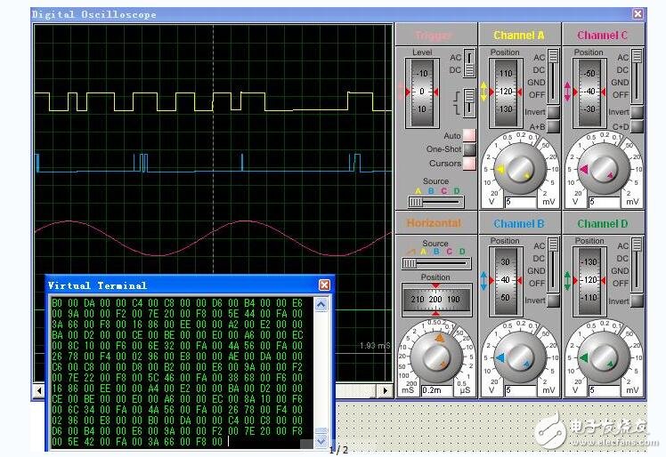The height and width of the screenshot is (457, 666).
Task: Toggle One-Shot trigger mode
Action: pos(468,149)
